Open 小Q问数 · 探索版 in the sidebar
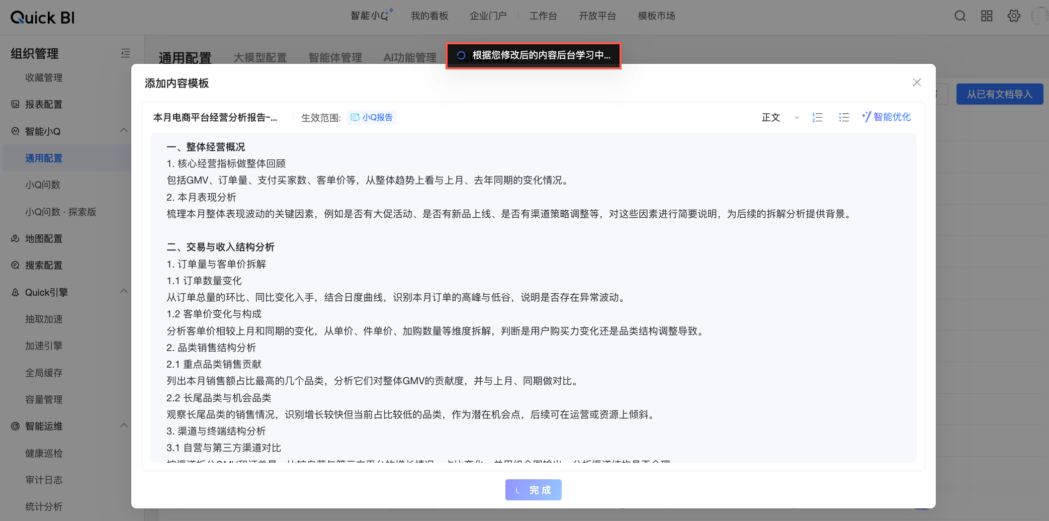This screenshot has height=521, width=1049. coord(61,212)
